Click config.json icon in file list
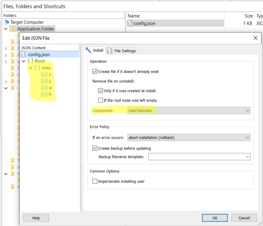Viewport: 263px width, 226px height. 130,23
